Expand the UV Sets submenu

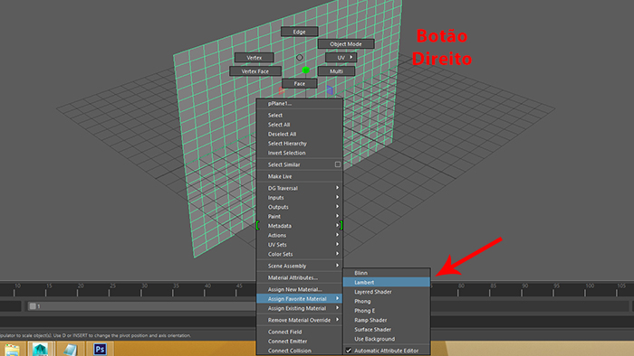click(300, 244)
